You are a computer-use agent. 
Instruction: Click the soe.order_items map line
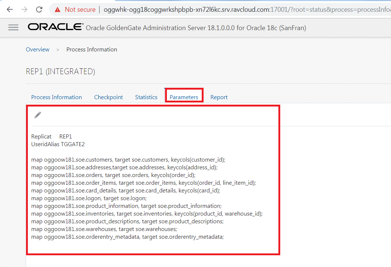pos(143,183)
